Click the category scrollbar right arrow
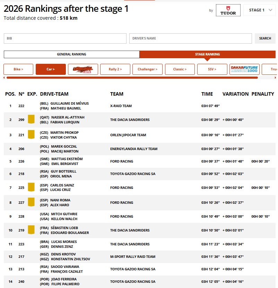Viewport: 278px width, 288px height. coord(275,78)
